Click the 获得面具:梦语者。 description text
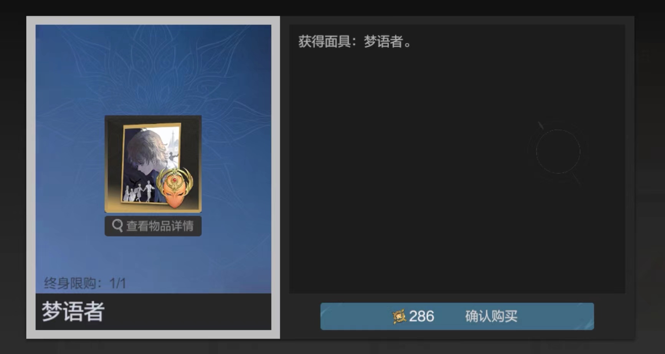This screenshot has height=354, width=665. click(x=355, y=41)
